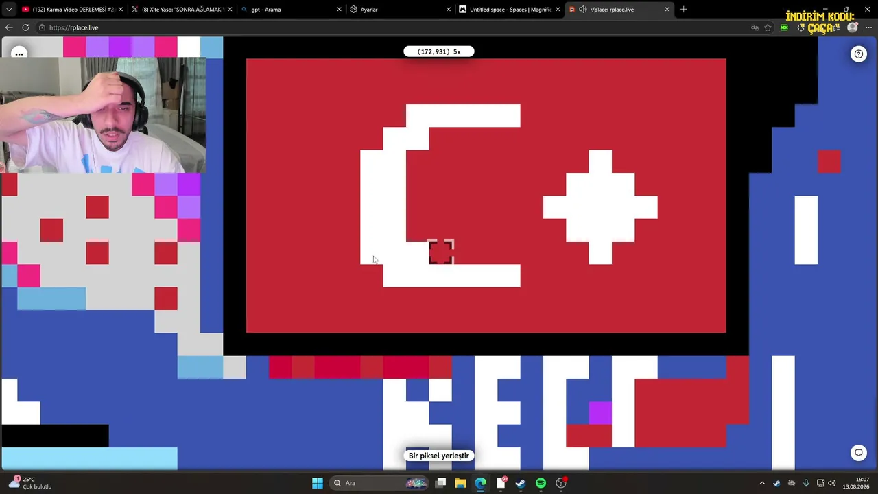Screen dimensions: 878x494
Task: Open the Windows Start menu
Action: (318, 483)
